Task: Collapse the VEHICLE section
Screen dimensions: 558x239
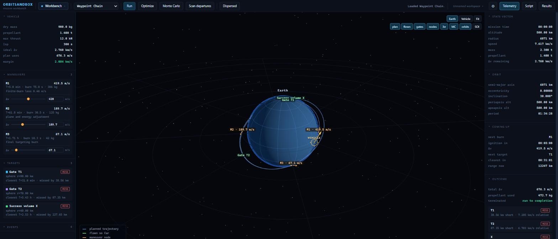Action: [x=38, y=16]
